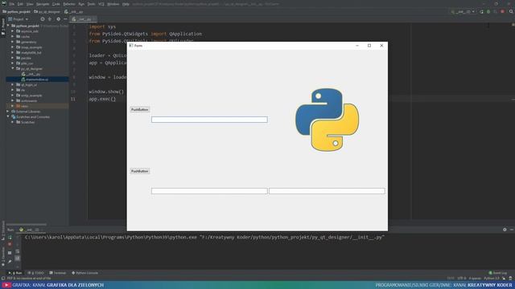Select the __init__ tab in Run panel
The image size is (515, 289).
click(30, 230)
